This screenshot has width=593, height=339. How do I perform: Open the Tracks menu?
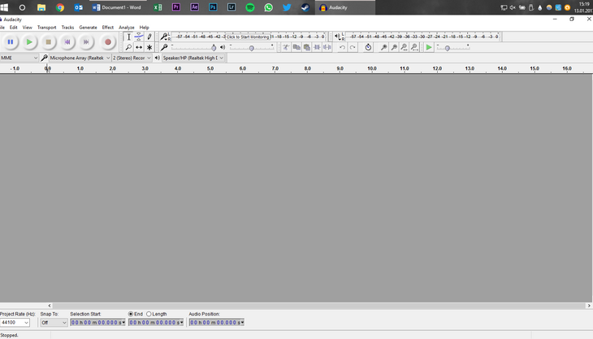pyautogui.click(x=67, y=28)
